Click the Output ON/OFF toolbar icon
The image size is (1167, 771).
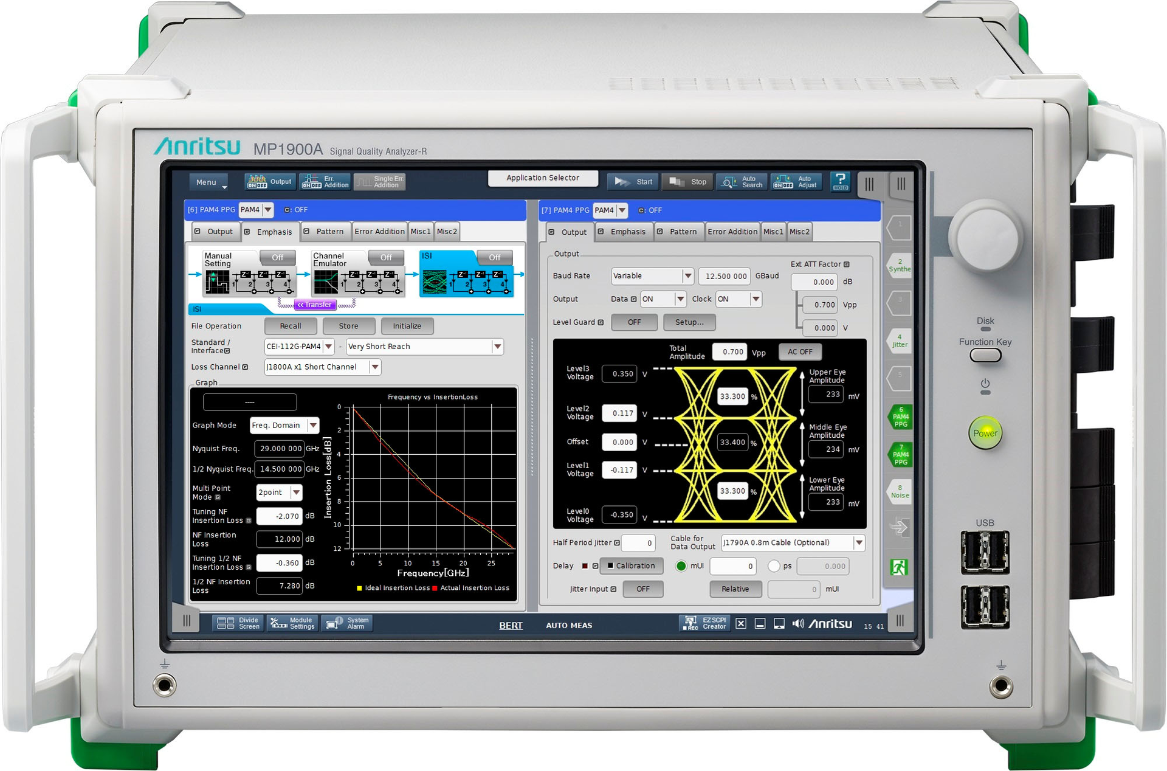coord(270,181)
